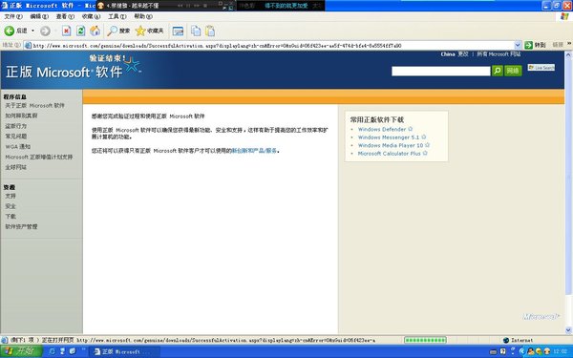Viewport: 573px width, 358px height.
Task: Open the 编辑(E) menu
Action: [x=39, y=16]
